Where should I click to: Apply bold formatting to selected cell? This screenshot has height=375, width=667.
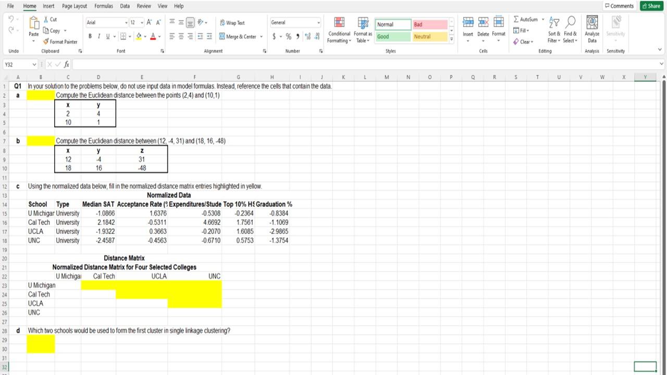coord(90,36)
